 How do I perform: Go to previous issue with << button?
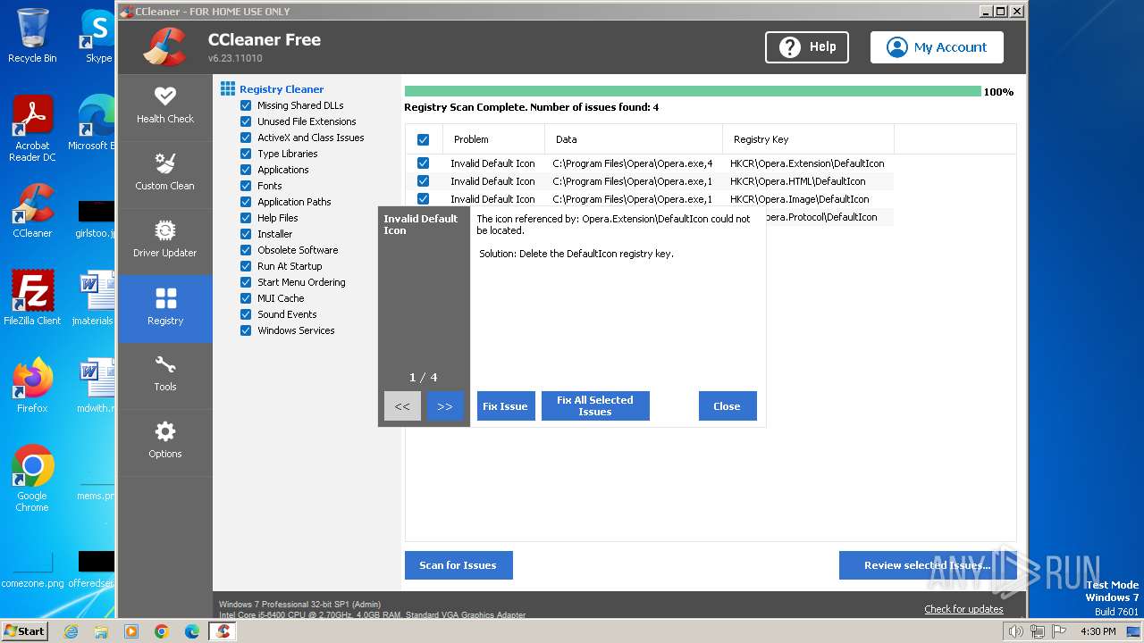click(x=402, y=406)
